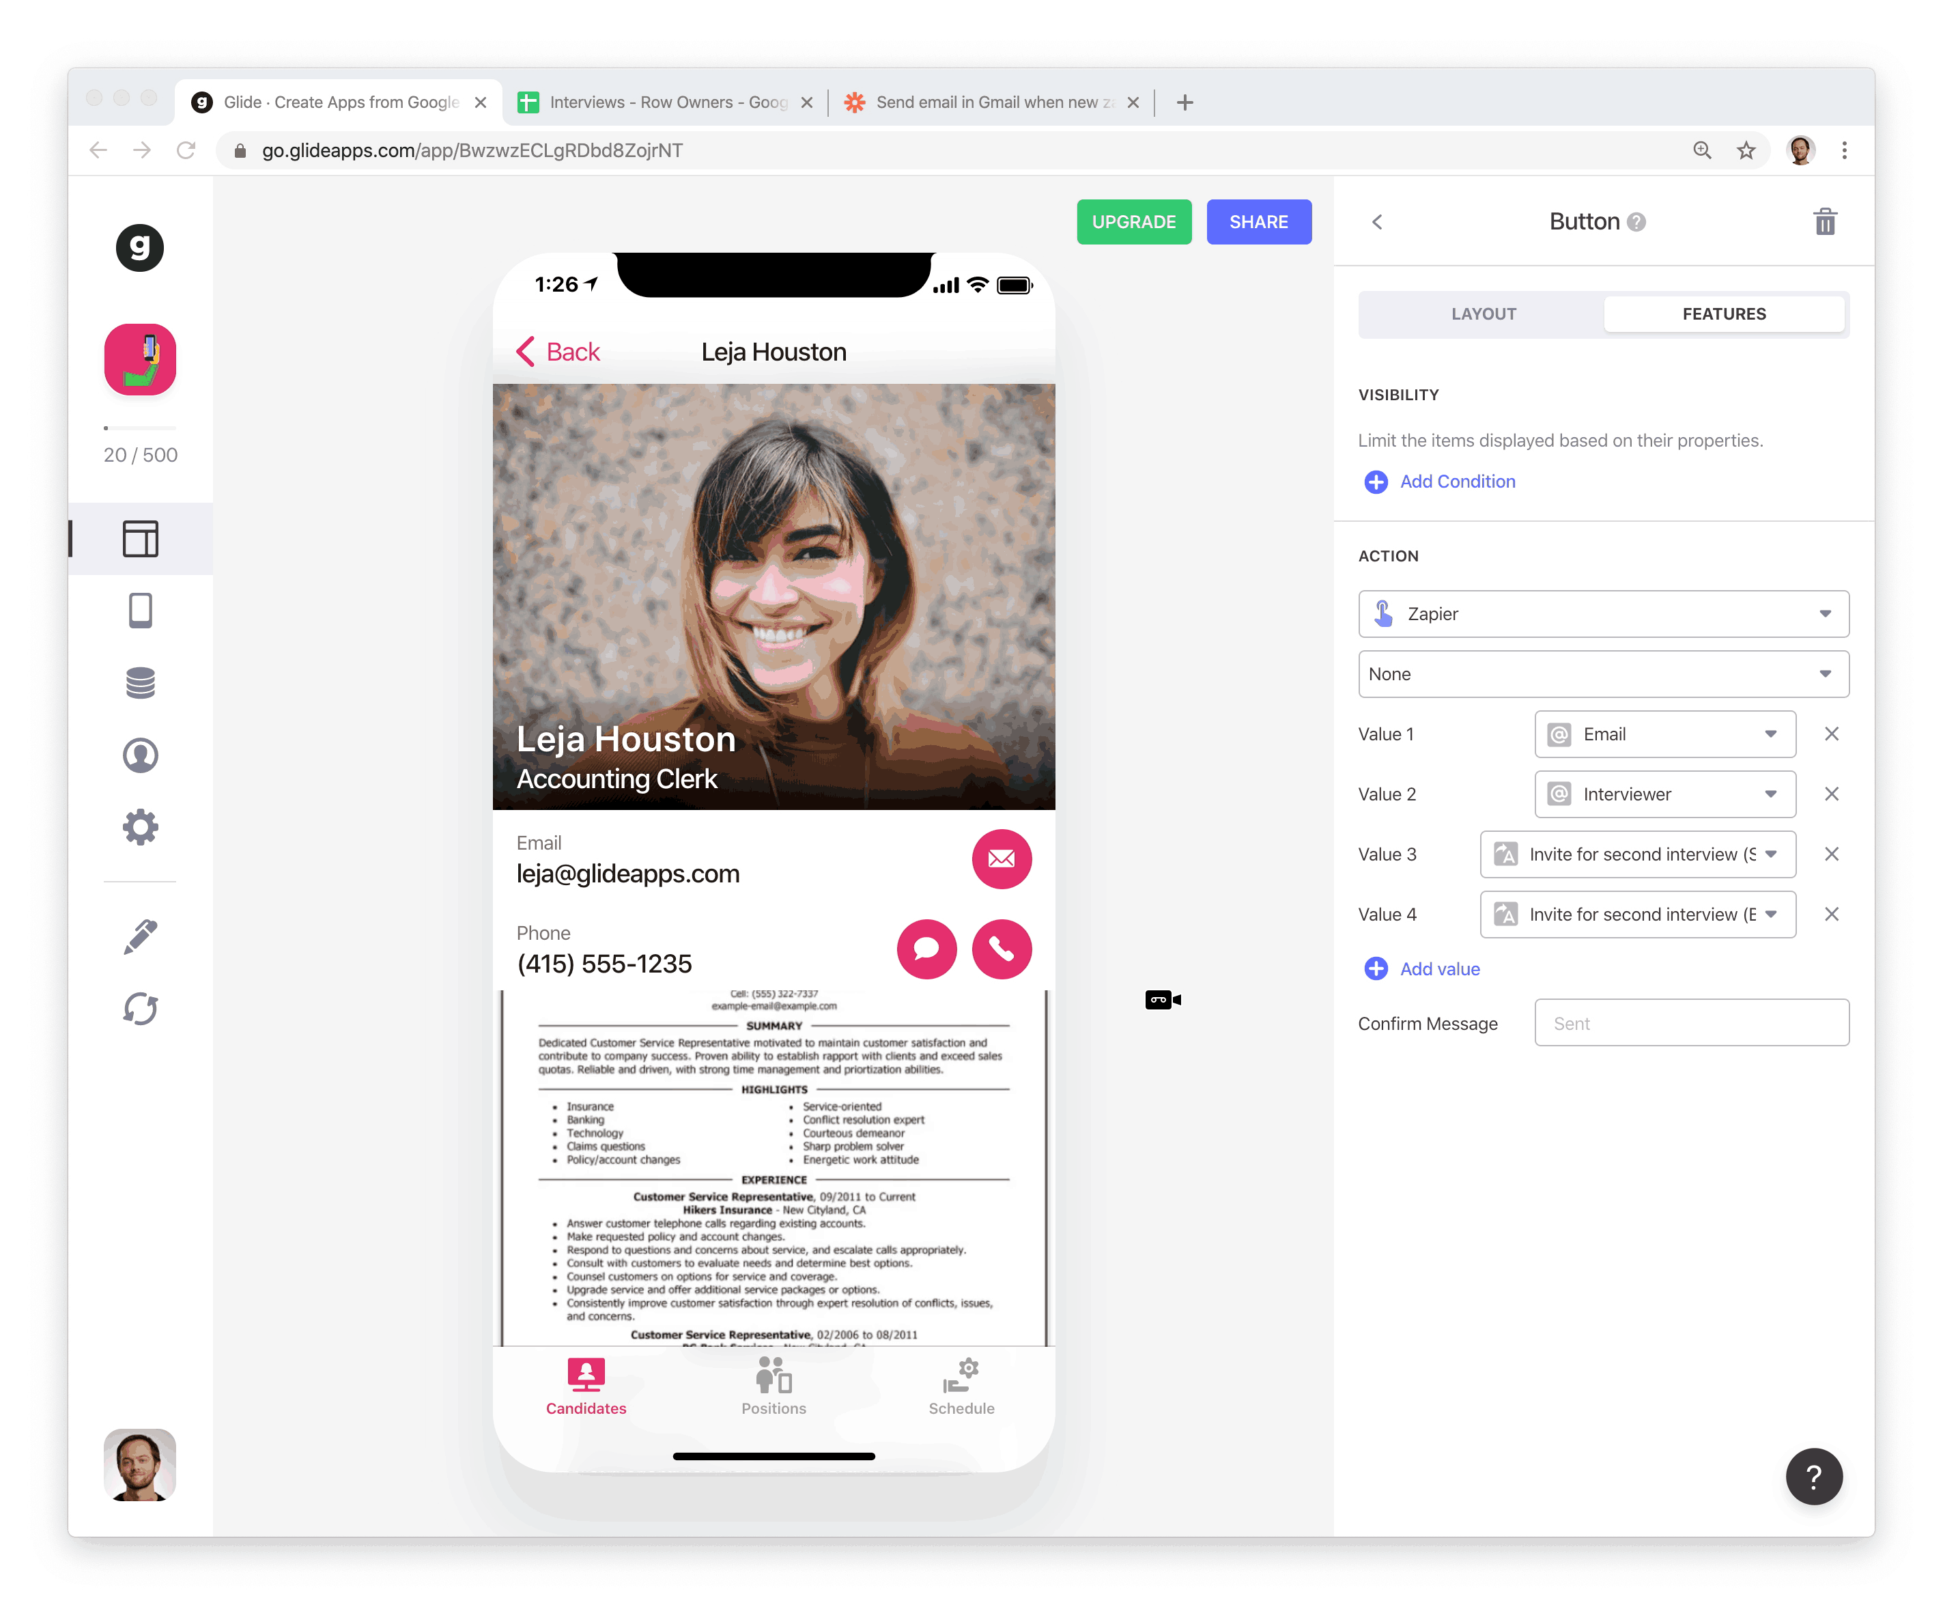The height and width of the screenshot is (1605, 1943).
Task: Open the Interviewer value dropdown
Action: (1665, 794)
